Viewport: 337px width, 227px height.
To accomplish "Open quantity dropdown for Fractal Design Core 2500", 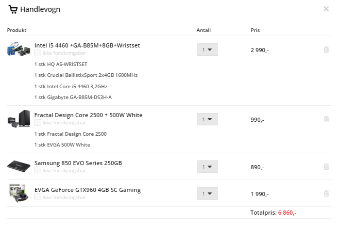I will point(207,119).
